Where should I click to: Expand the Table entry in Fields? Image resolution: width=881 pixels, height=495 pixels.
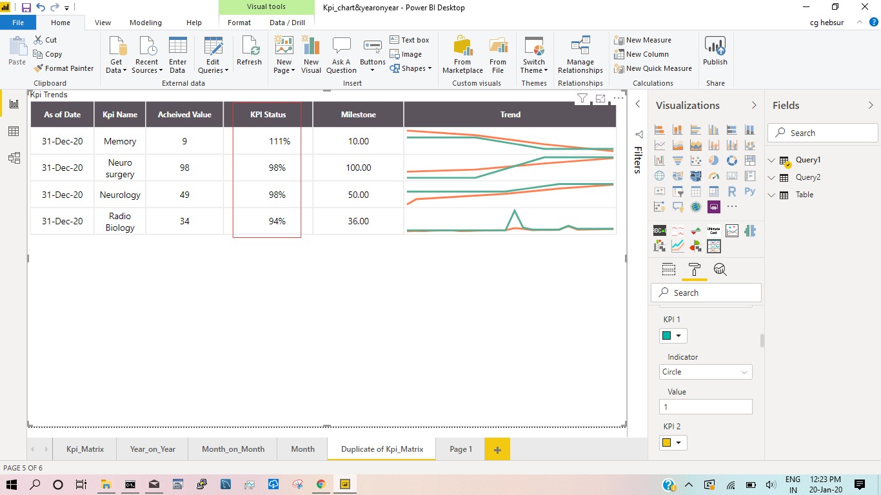pyautogui.click(x=772, y=195)
